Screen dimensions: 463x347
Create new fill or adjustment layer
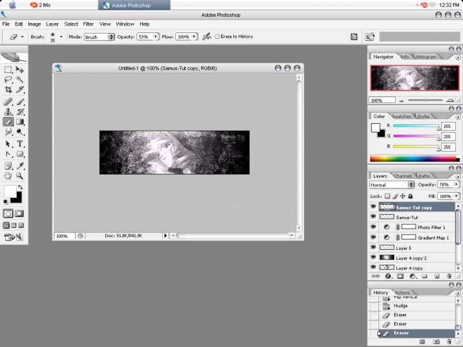(413, 276)
